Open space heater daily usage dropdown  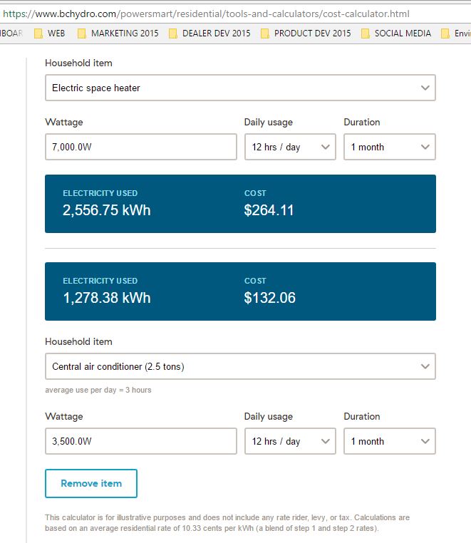coord(290,147)
